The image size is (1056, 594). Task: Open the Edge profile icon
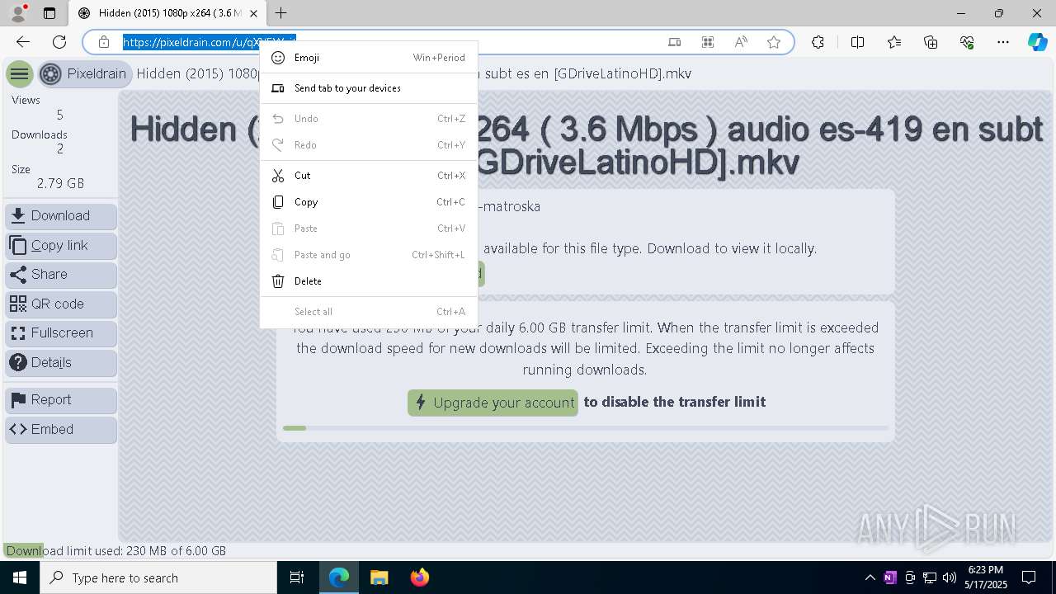pos(18,13)
